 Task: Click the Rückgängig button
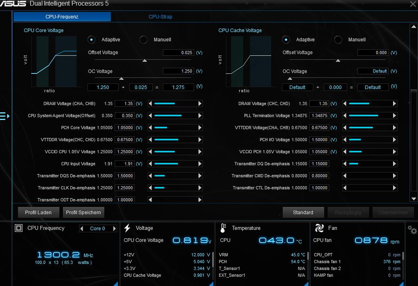(x=348, y=213)
